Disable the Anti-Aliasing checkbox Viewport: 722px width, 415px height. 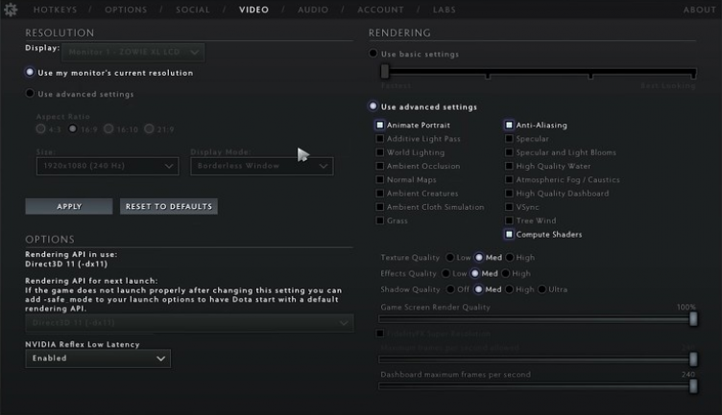(510, 126)
